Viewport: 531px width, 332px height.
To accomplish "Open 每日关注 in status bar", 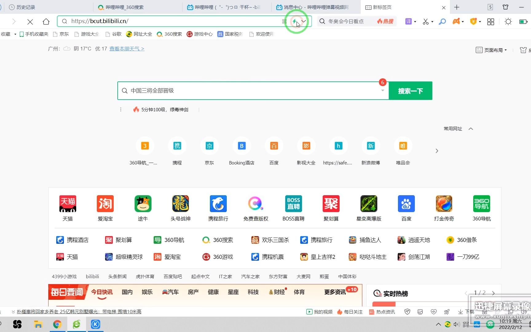I will 350,312.
